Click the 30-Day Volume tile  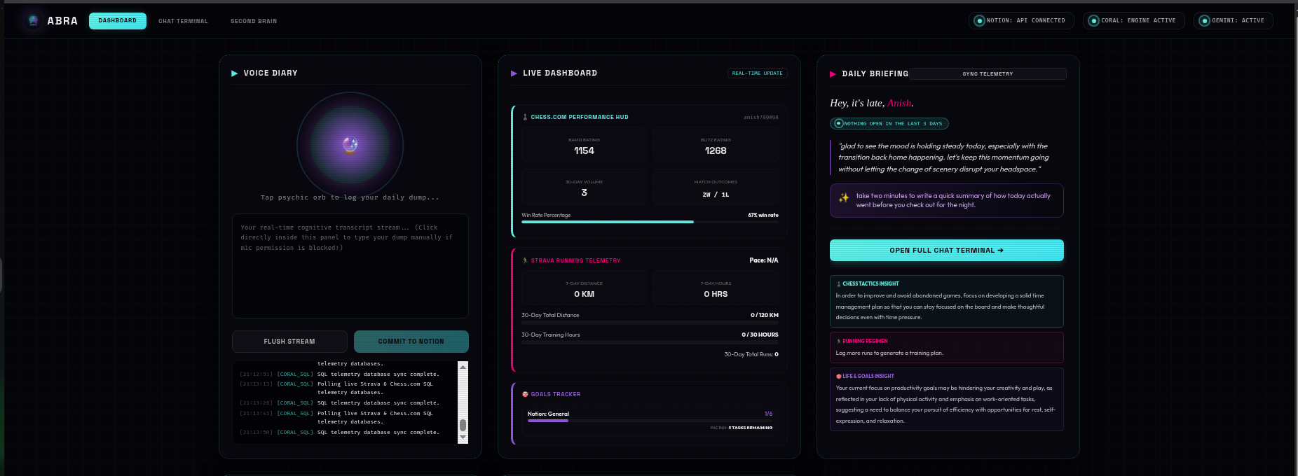point(584,187)
